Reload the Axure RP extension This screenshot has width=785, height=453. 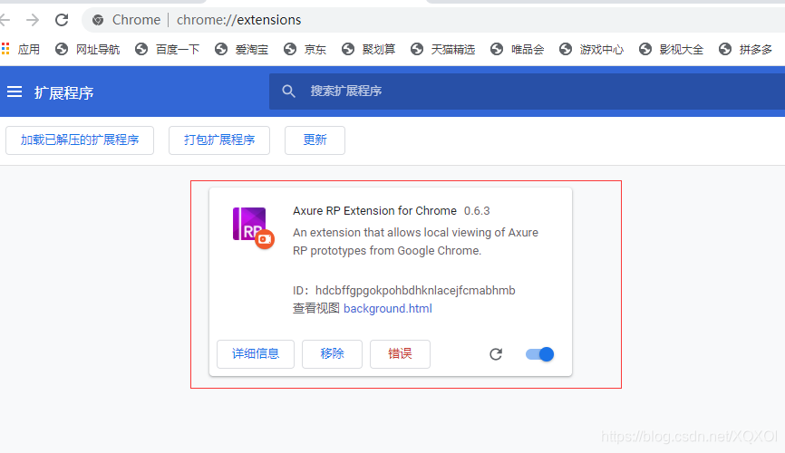point(496,354)
